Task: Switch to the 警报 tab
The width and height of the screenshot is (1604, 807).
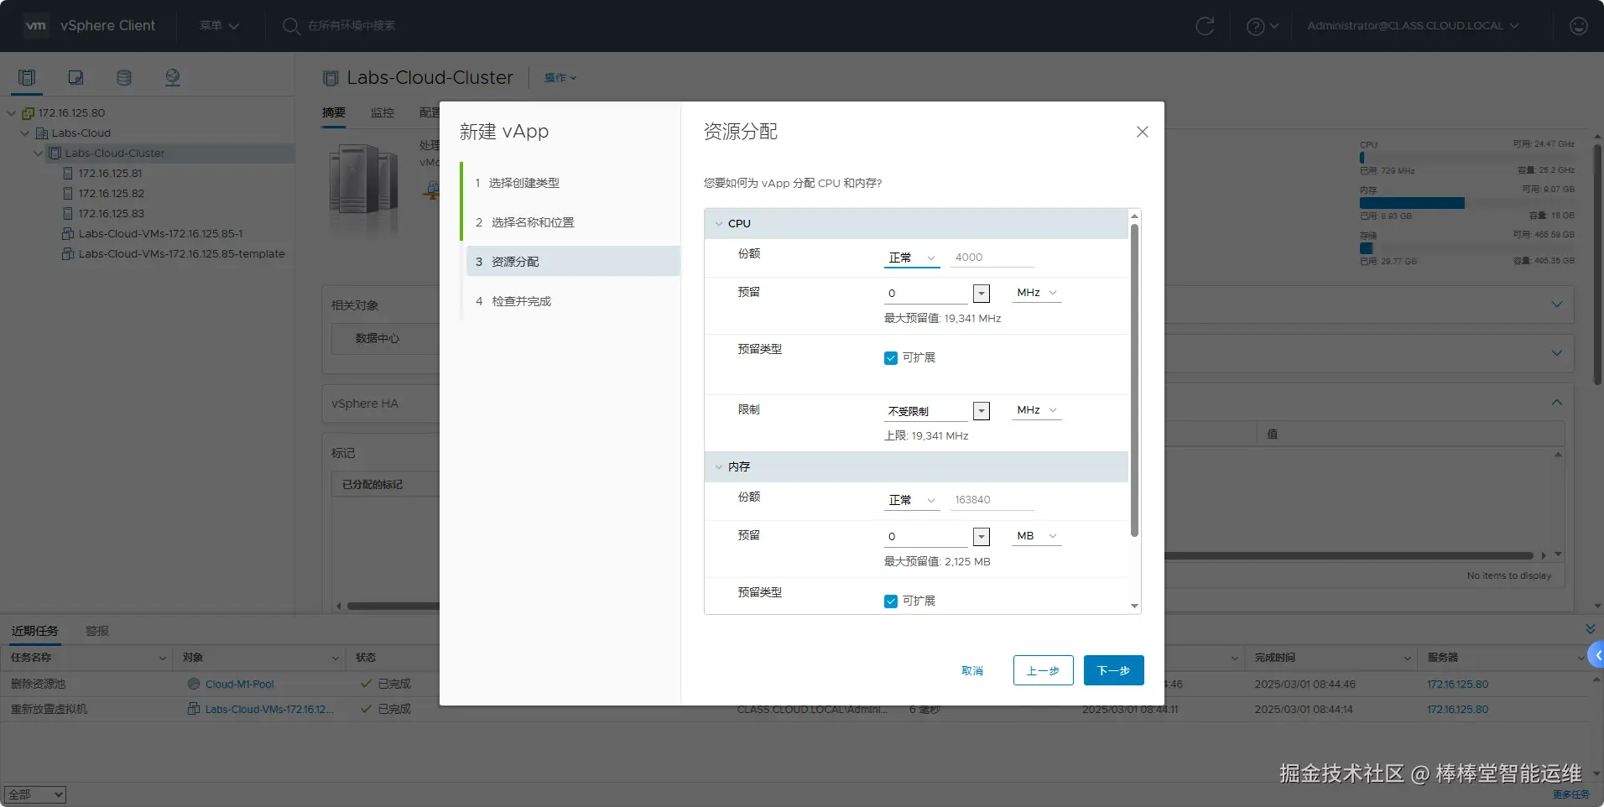Action: tap(97, 631)
